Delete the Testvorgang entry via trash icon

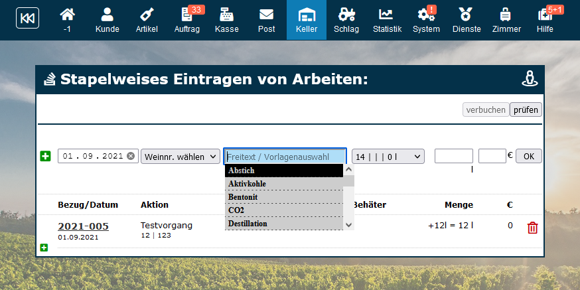point(532,228)
